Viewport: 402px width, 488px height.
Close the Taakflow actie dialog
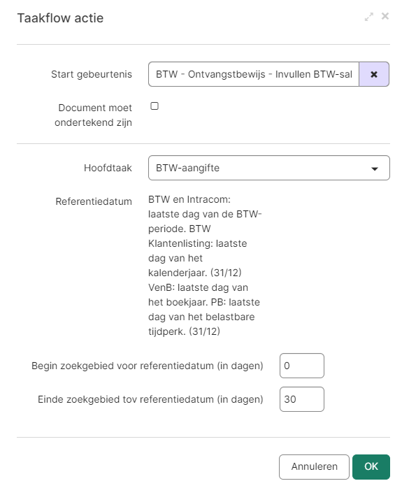pos(385,16)
